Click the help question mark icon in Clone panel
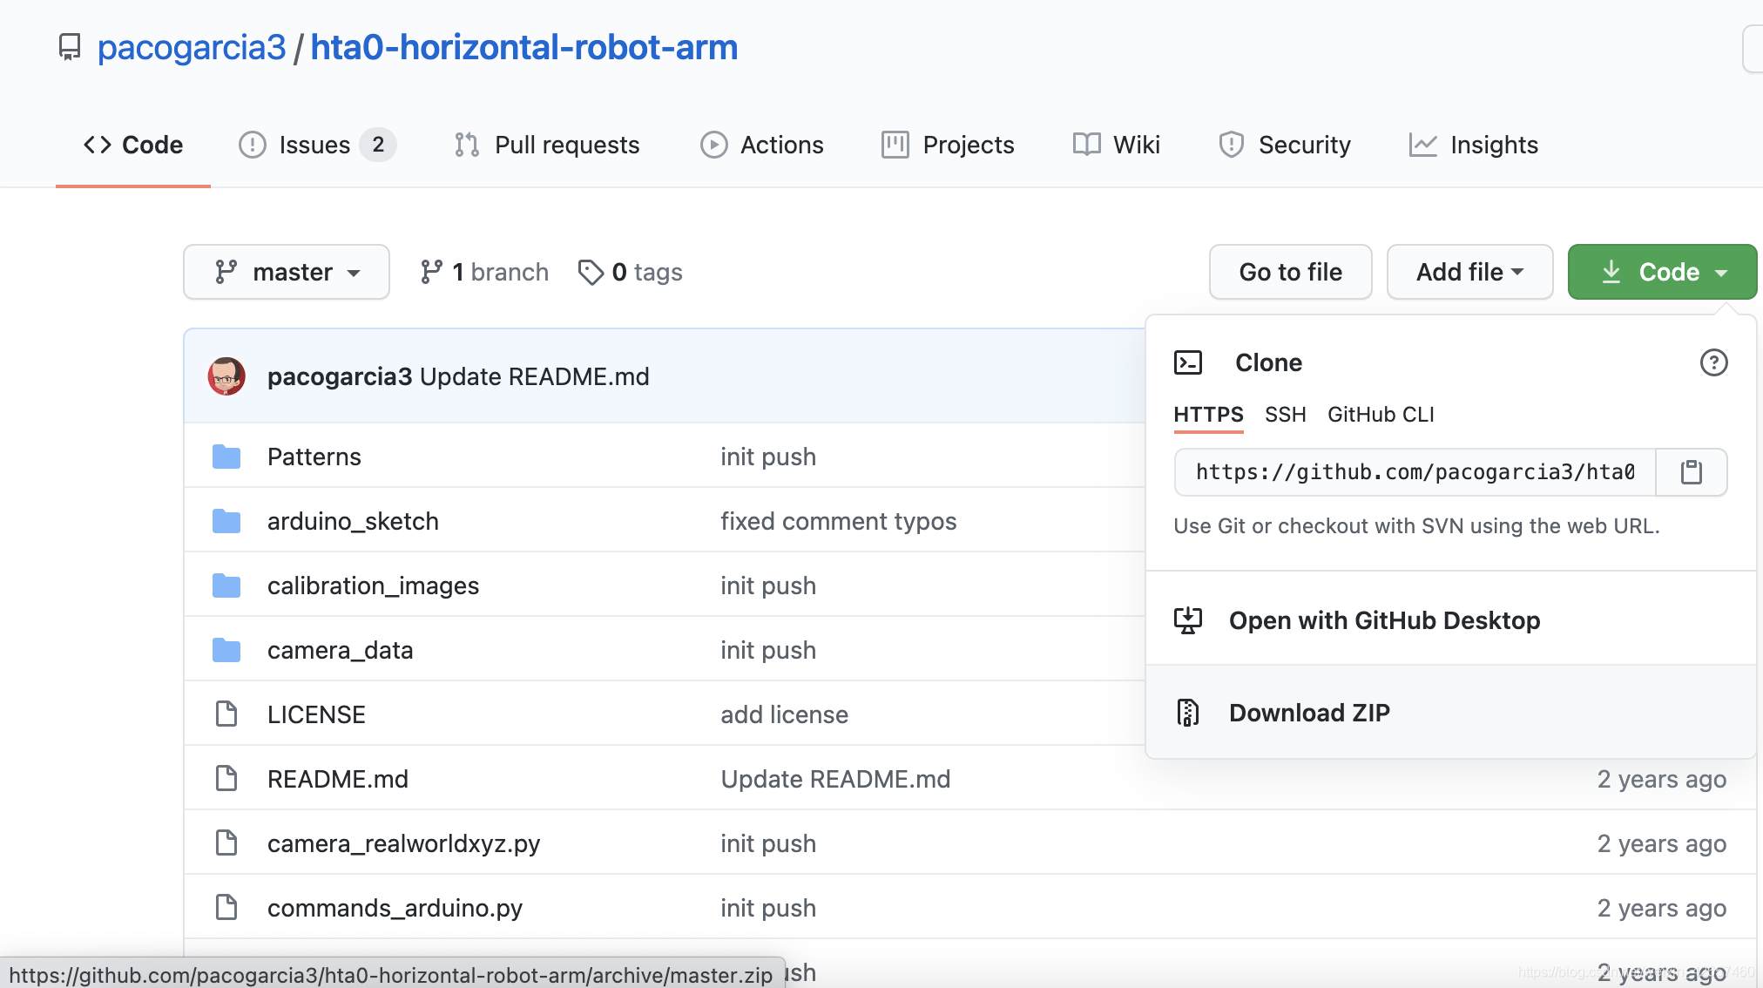Image resolution: width=1763 pixels, height=988 pixels. click(1714, 362)
